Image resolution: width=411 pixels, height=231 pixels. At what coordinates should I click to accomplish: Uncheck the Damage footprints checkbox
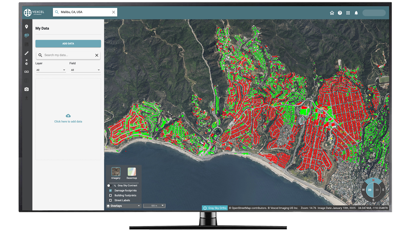pos(110,191)
